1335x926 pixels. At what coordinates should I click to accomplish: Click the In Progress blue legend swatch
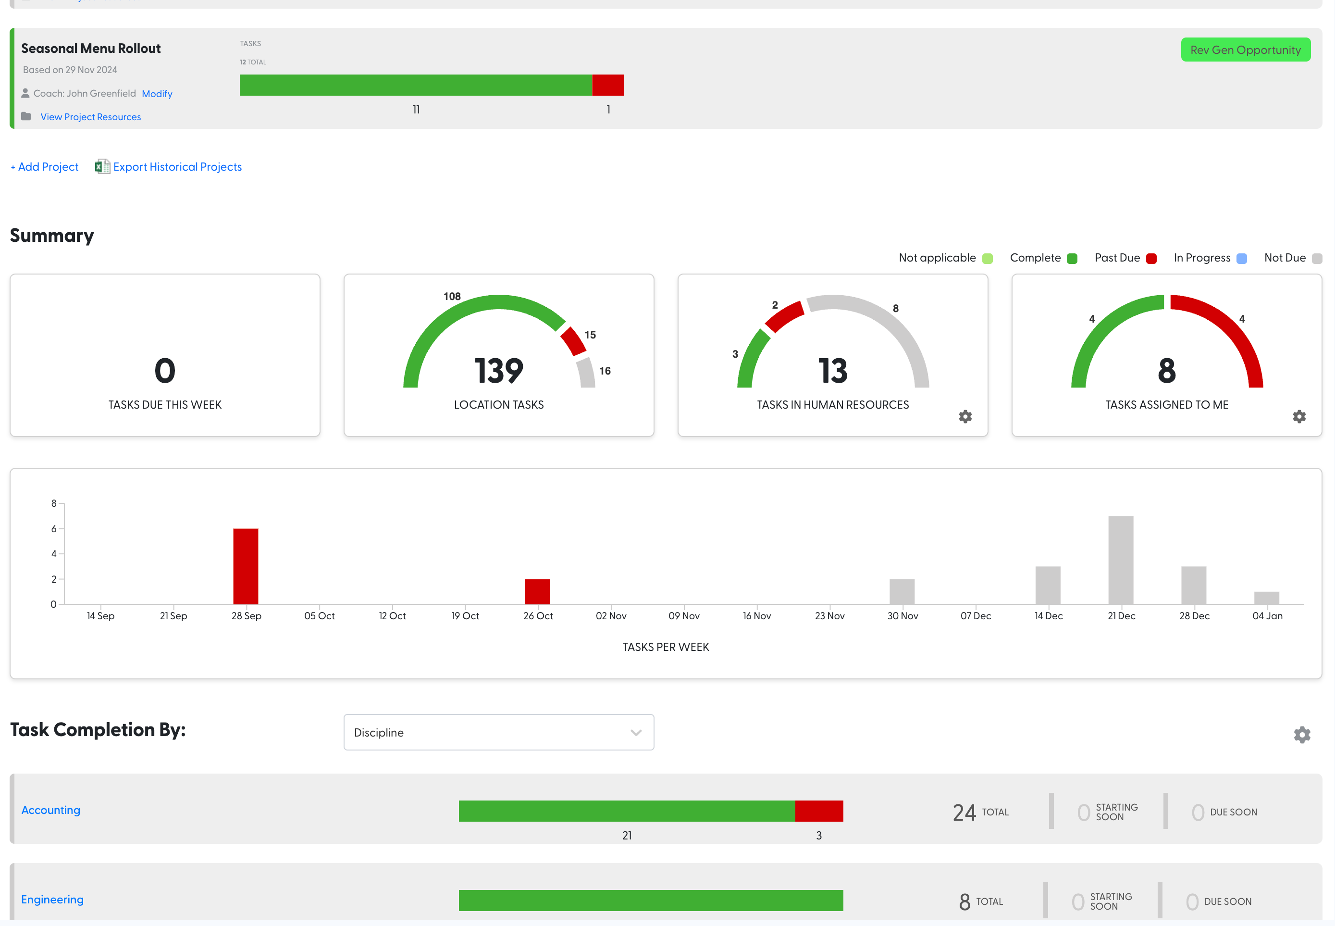1242,258
